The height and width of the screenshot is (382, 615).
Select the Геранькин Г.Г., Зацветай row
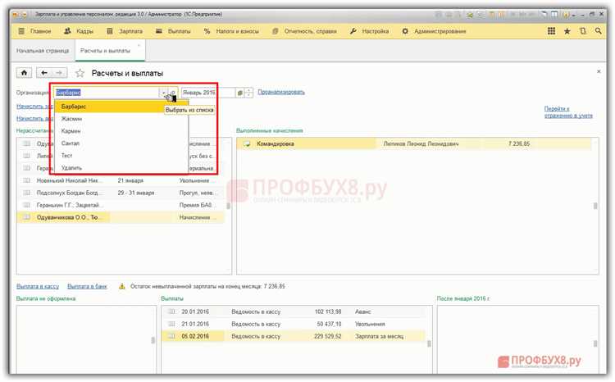[x=121, y=205]
